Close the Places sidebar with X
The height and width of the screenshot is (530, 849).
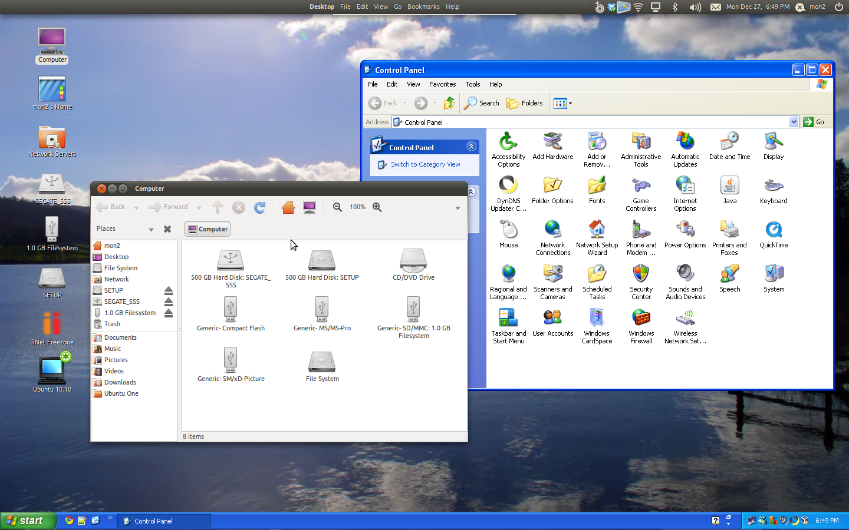167,229
